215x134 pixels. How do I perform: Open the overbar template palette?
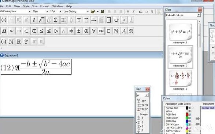coord(79,20)
